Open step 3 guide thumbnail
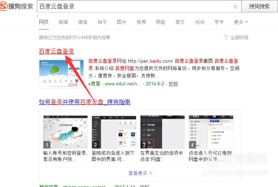This screenshot has width=278, height=187. point(163,132)
